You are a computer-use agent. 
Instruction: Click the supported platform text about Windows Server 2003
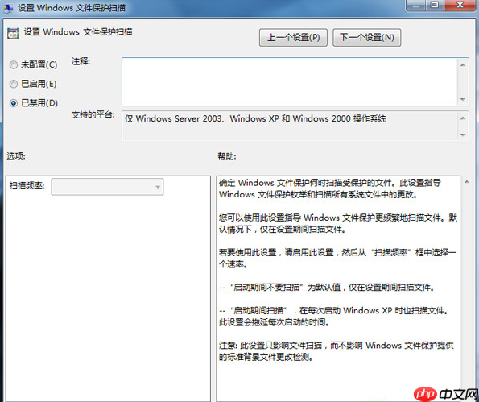coord(255,118)
